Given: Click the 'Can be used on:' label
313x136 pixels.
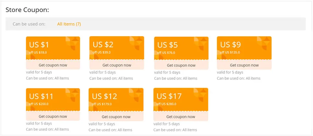Looking at the screenshot, I should [29, 24].
